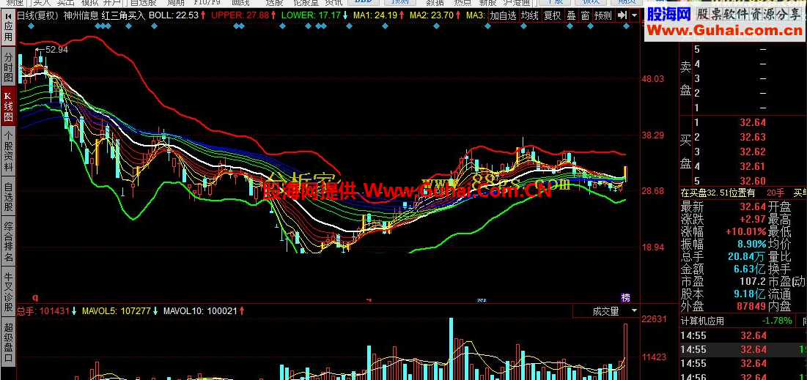Click the 48.03 price axis label
The image size is (807, 380).
point(653,78)
